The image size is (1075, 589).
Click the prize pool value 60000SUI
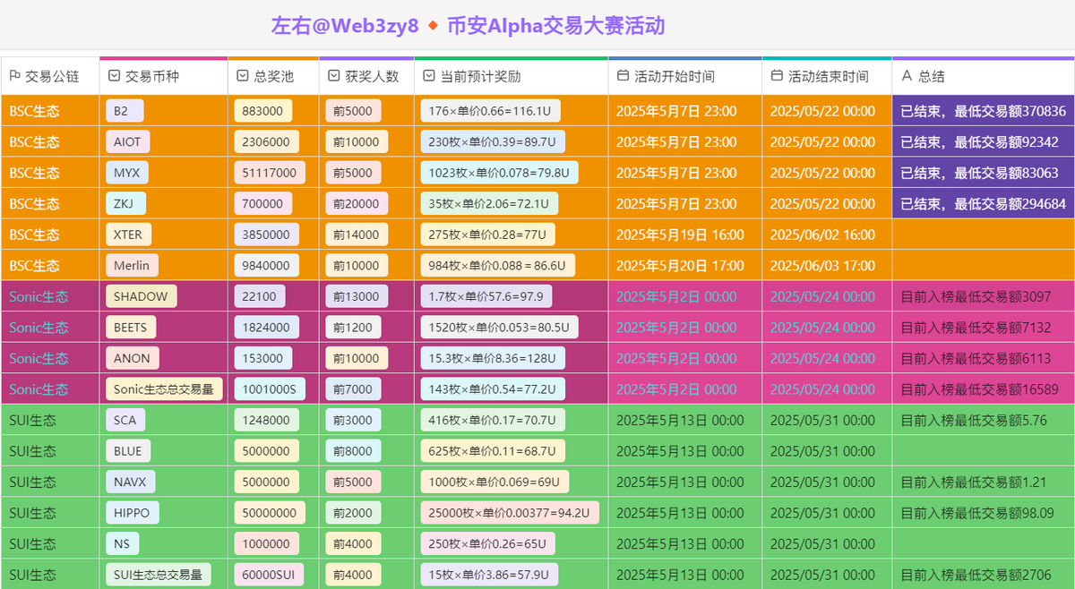[270, 575]
